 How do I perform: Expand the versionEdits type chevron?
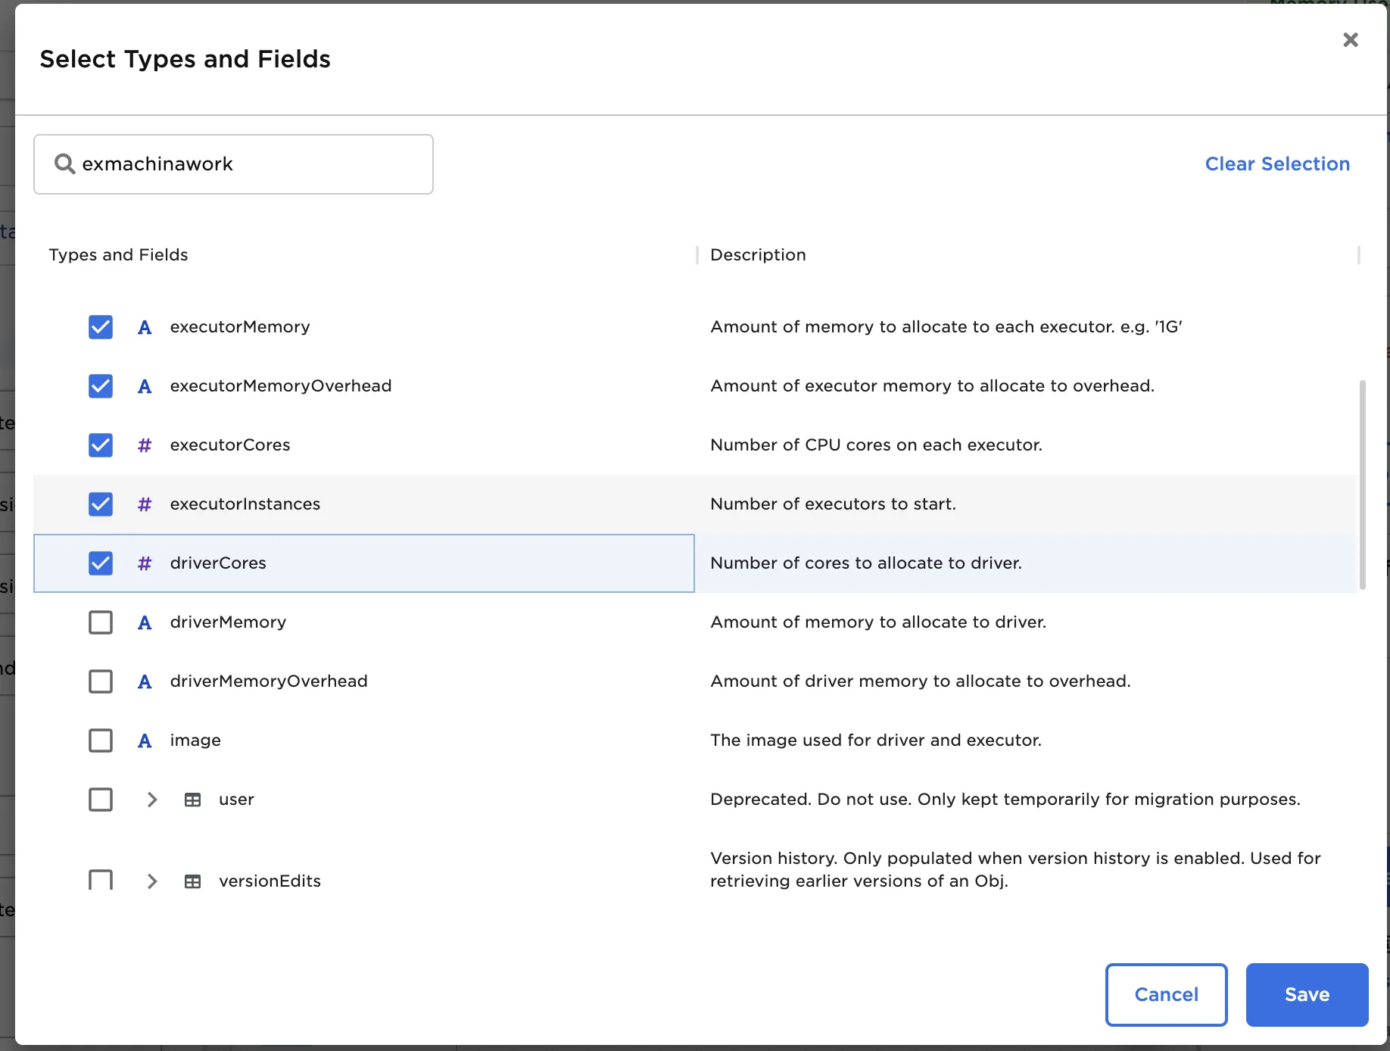[152, 881]
